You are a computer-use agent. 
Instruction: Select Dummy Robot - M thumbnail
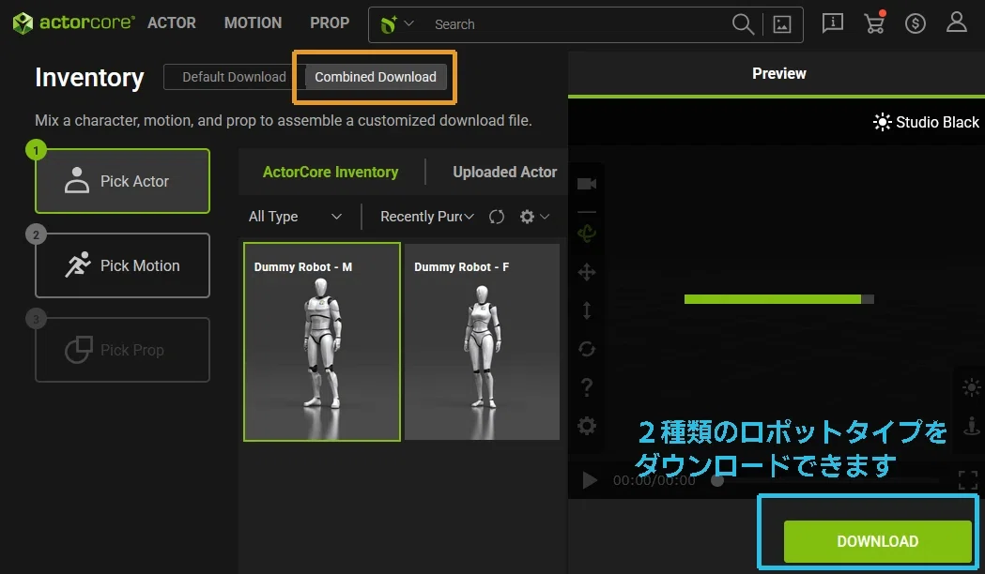pos(322,342)
